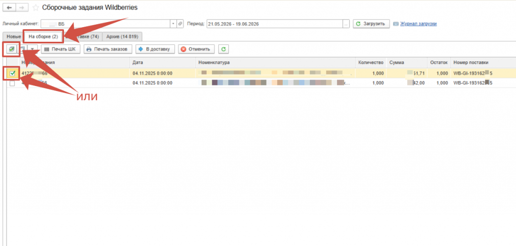The width and height of the screenshot is (516, 246).
Task: Click the Загрузить button
Action: (371, 24)
